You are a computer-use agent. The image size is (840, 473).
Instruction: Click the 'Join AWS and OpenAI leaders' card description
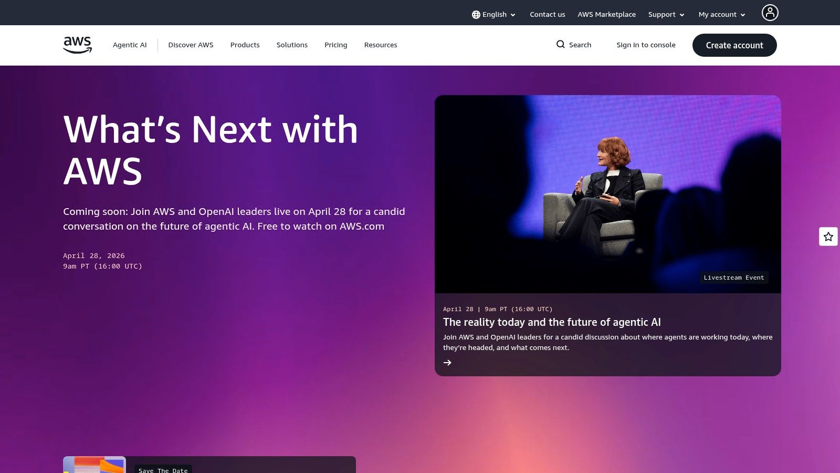pos(607,342)
